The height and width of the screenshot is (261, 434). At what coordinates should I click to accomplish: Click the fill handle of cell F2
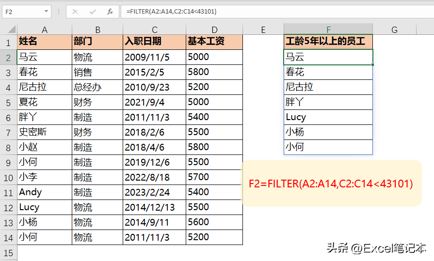[373, 65]
